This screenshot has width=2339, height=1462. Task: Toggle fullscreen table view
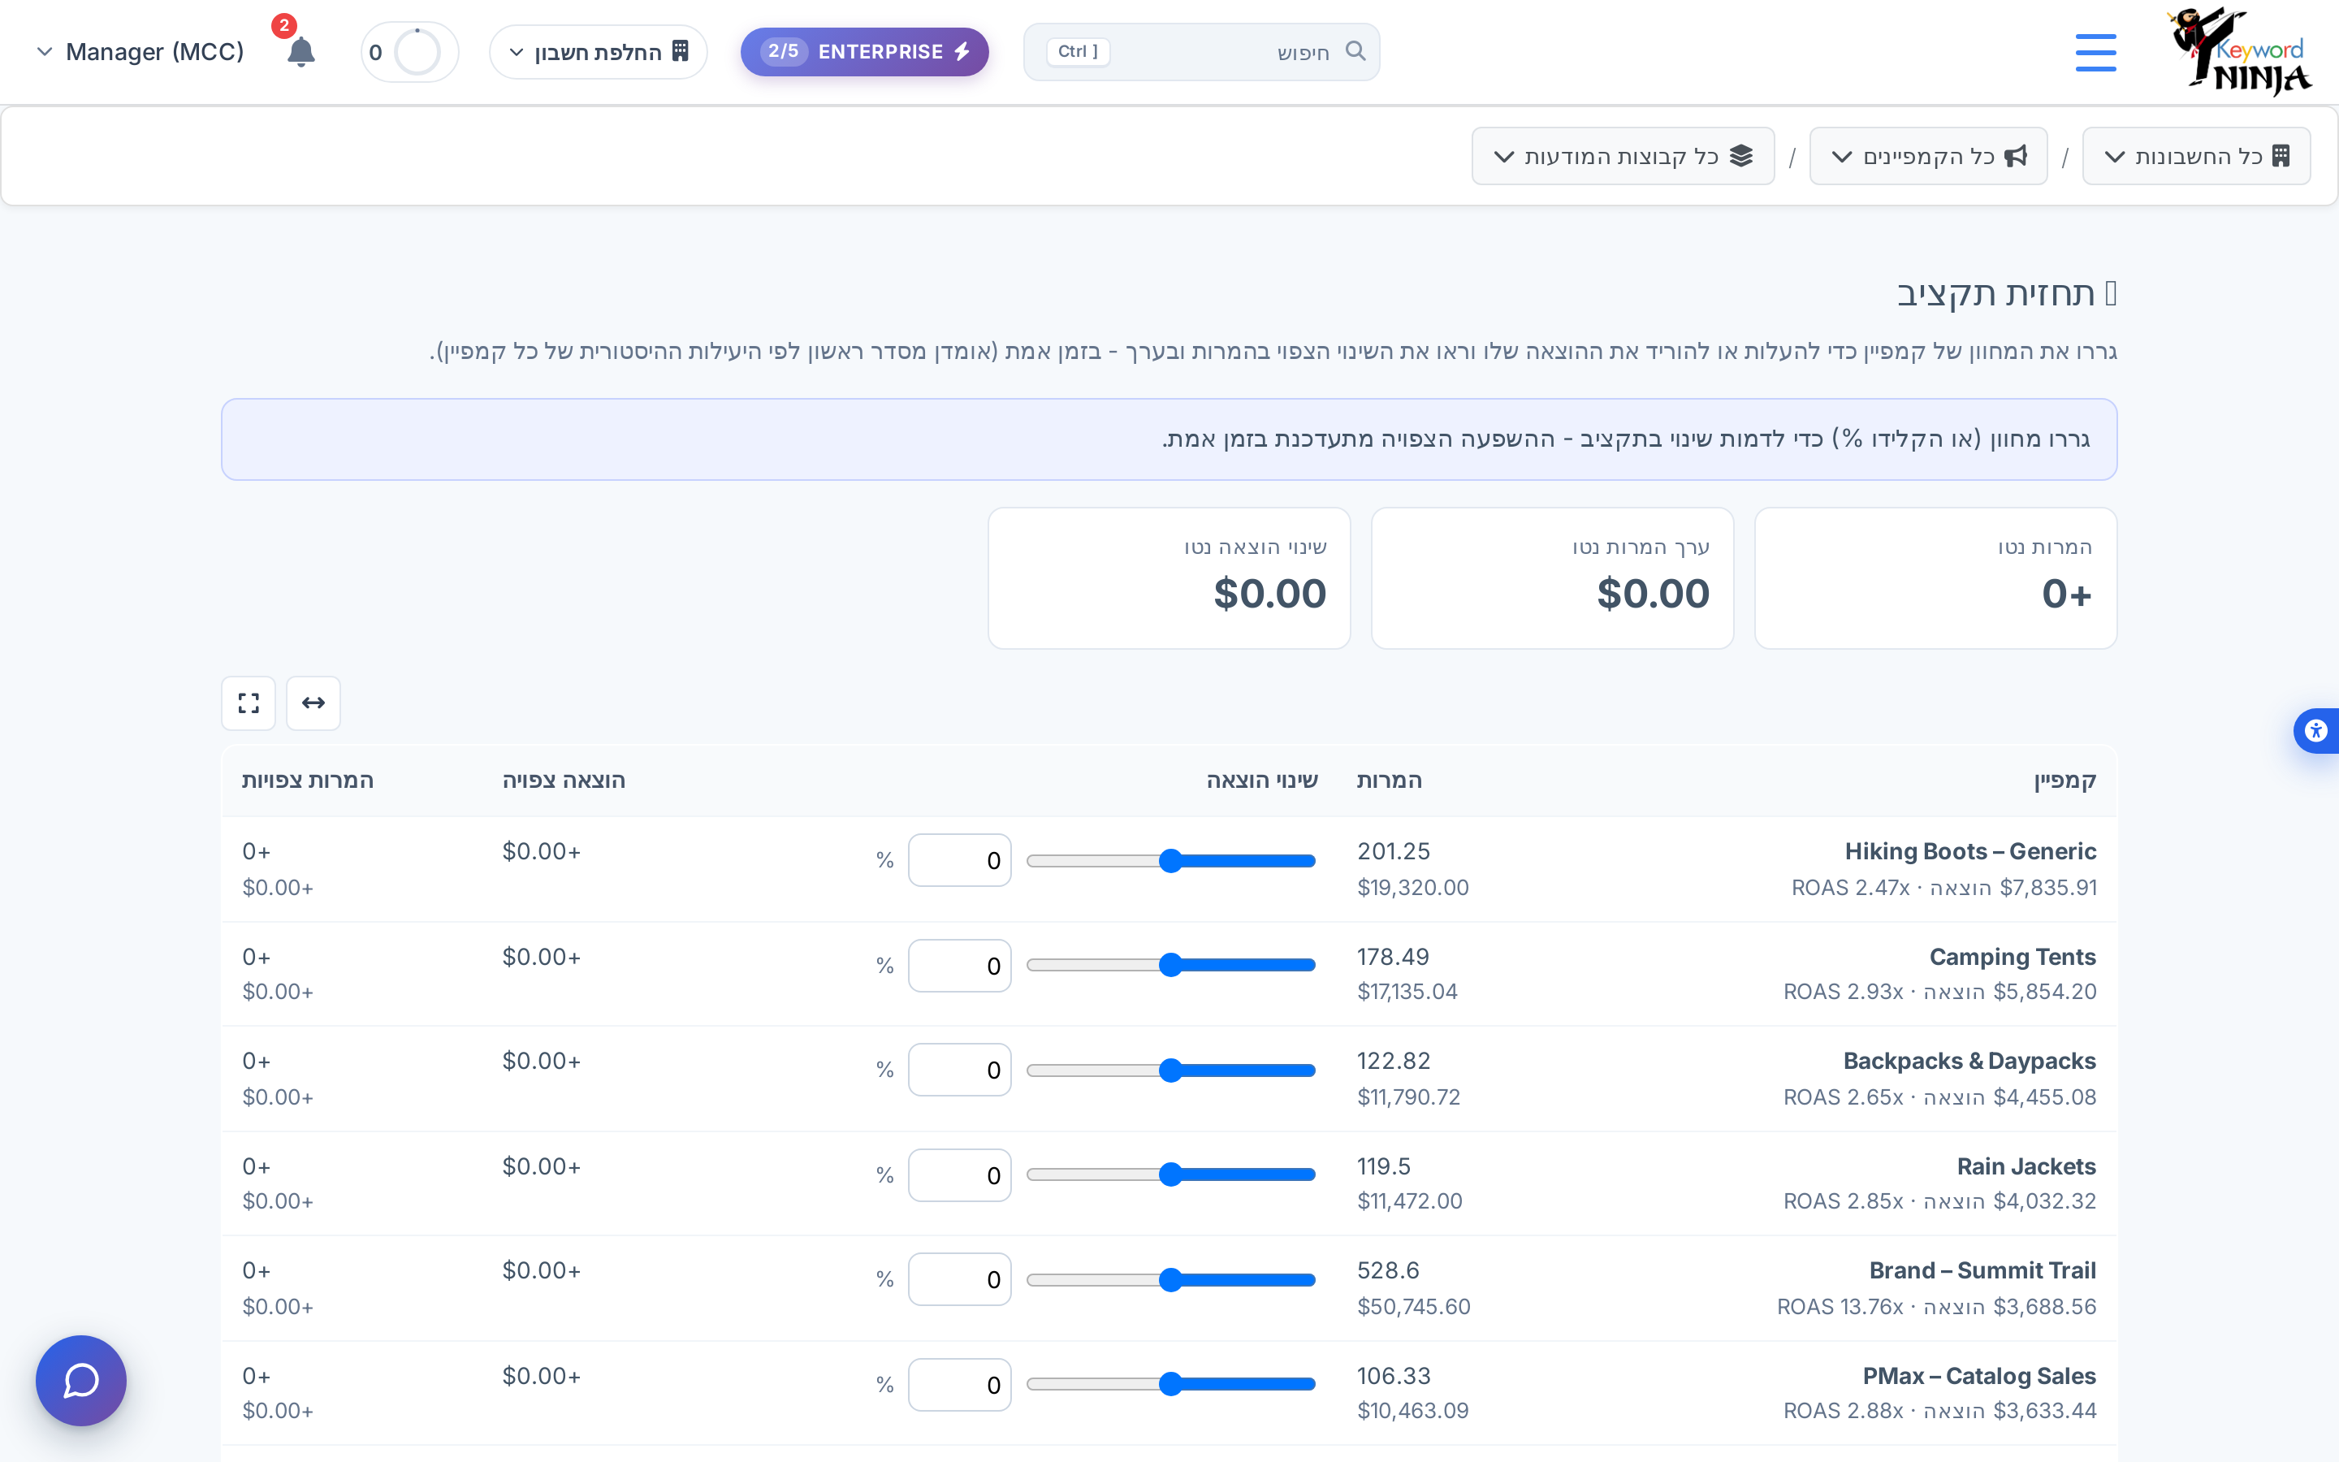[x=249, y=703]
